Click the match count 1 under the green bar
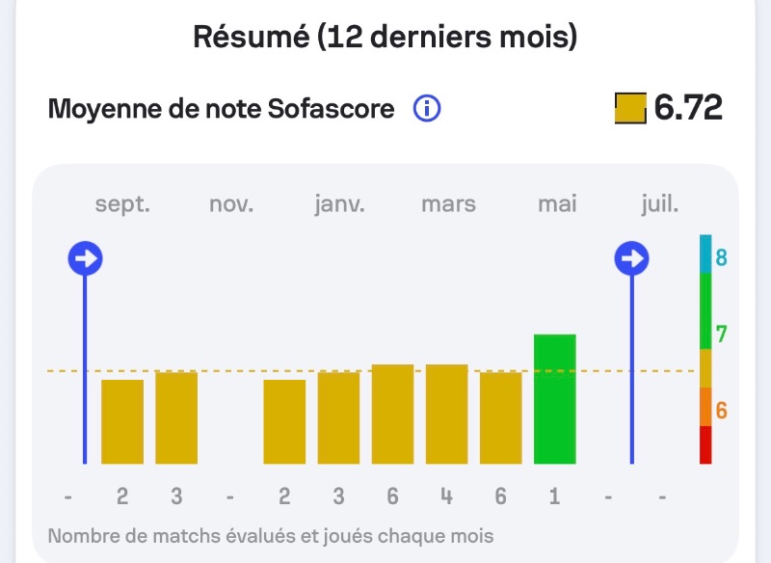Screen dimensions: 771x563 point(555,496)
